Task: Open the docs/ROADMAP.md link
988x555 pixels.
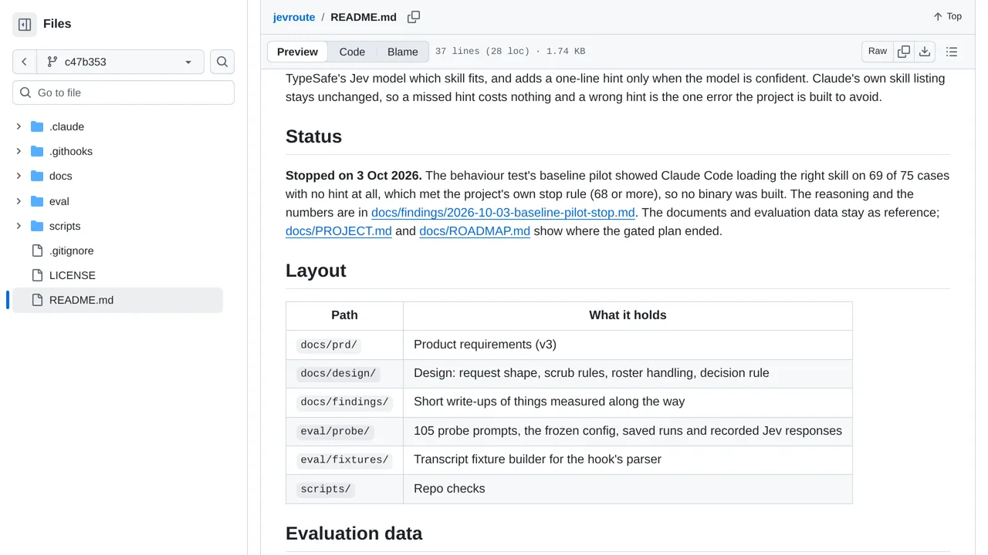Action: (x=475, y=231)
